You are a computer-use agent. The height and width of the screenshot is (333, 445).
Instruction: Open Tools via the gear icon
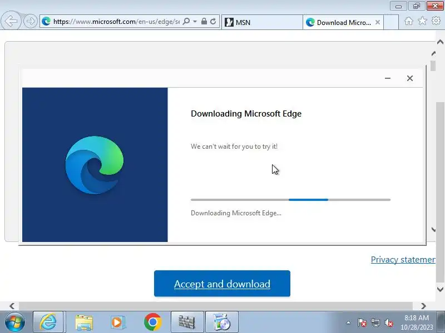(x=436, y=21)
